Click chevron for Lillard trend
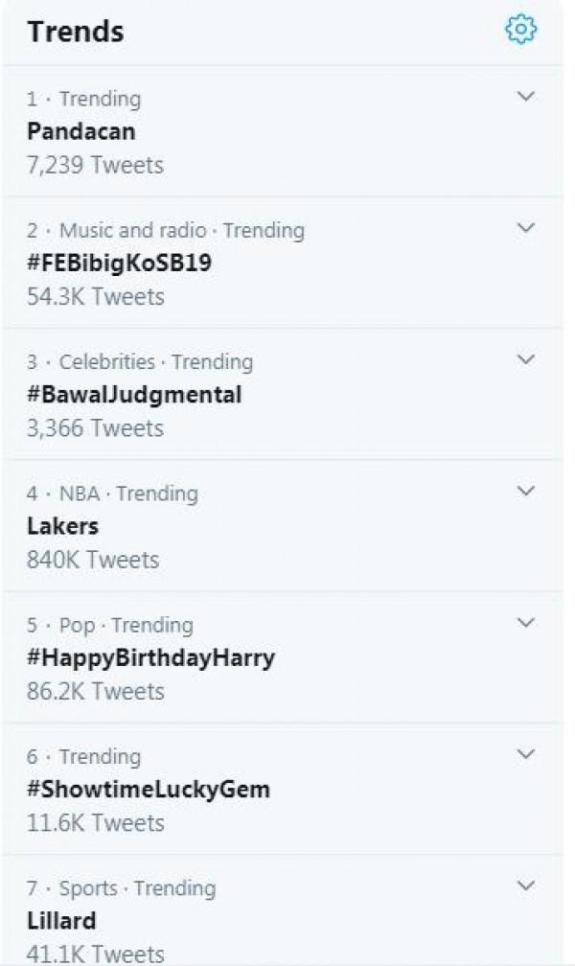Image resolution: width=575 pixels, height=966 pixels. click(525, 885)
